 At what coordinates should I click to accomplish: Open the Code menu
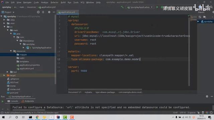click(x=36, y=2)
